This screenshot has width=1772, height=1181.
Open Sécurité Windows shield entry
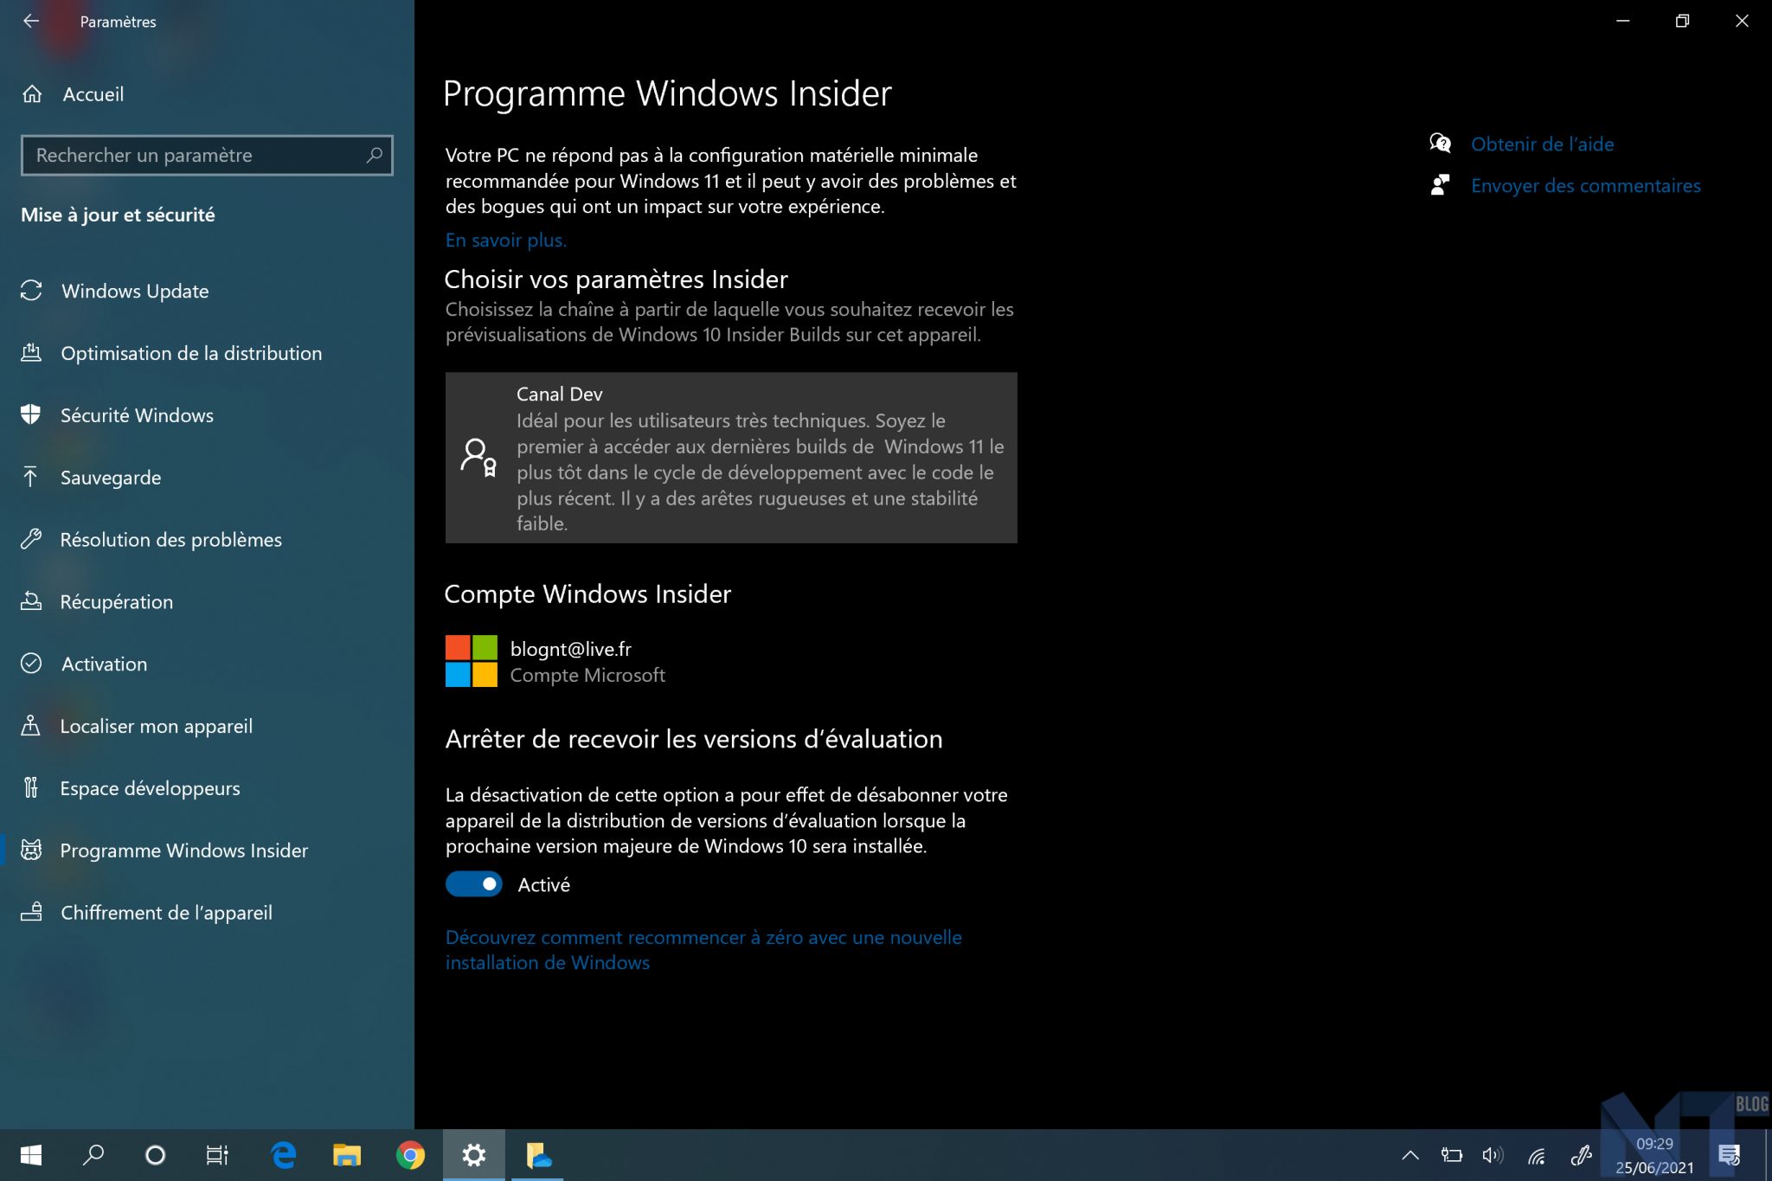coord(137,416)
